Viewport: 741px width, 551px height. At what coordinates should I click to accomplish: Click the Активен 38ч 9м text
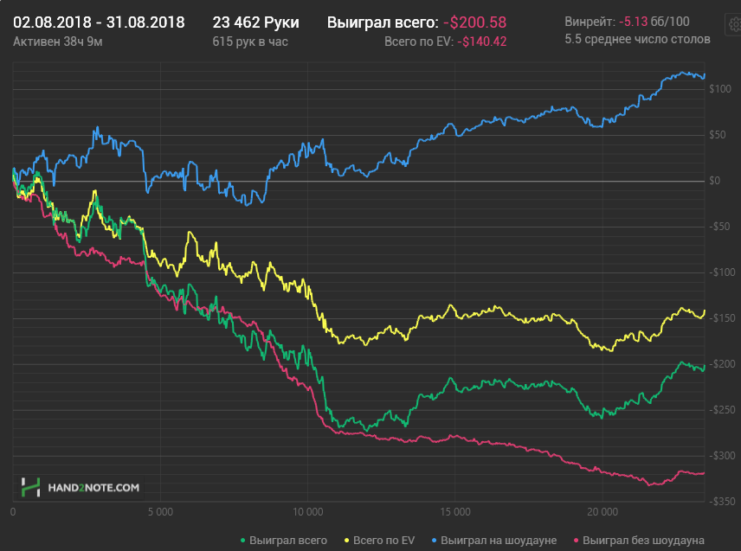[58, 42]
